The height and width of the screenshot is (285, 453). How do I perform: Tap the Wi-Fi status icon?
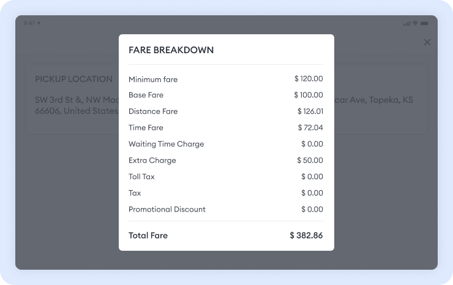click(415, 23)
